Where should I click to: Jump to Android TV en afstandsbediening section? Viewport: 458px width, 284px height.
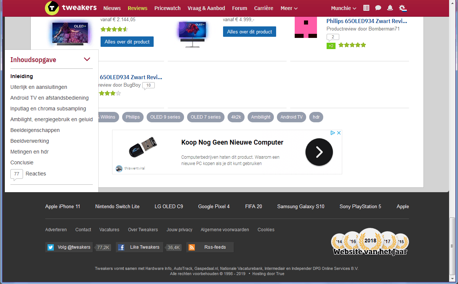(x=49, y=98)
